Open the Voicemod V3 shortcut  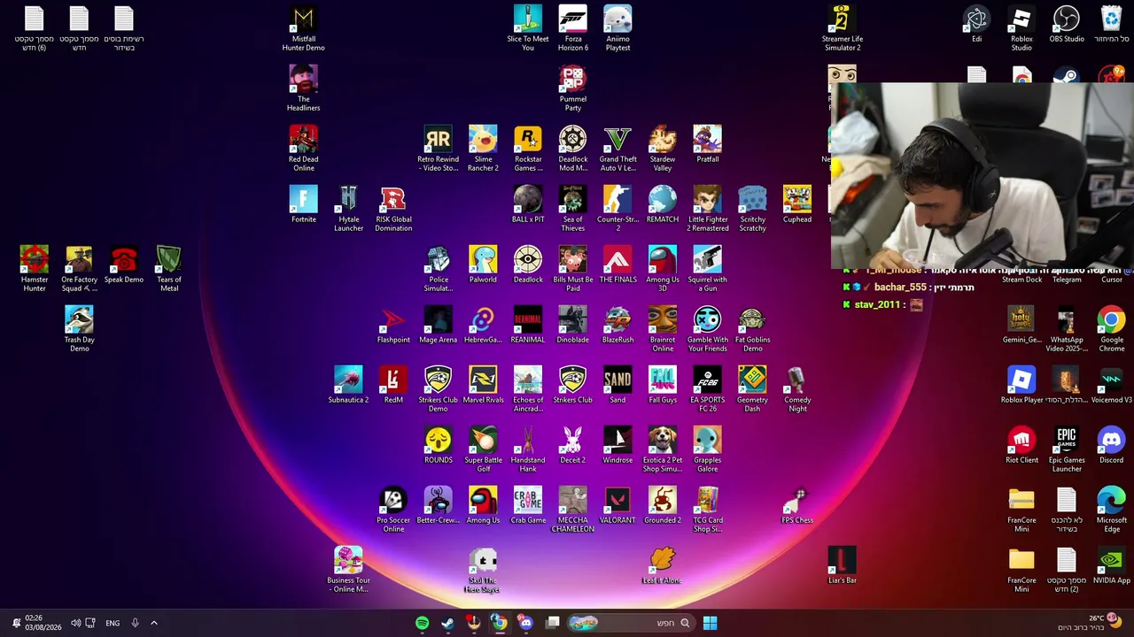click(x=1111, y=386)
